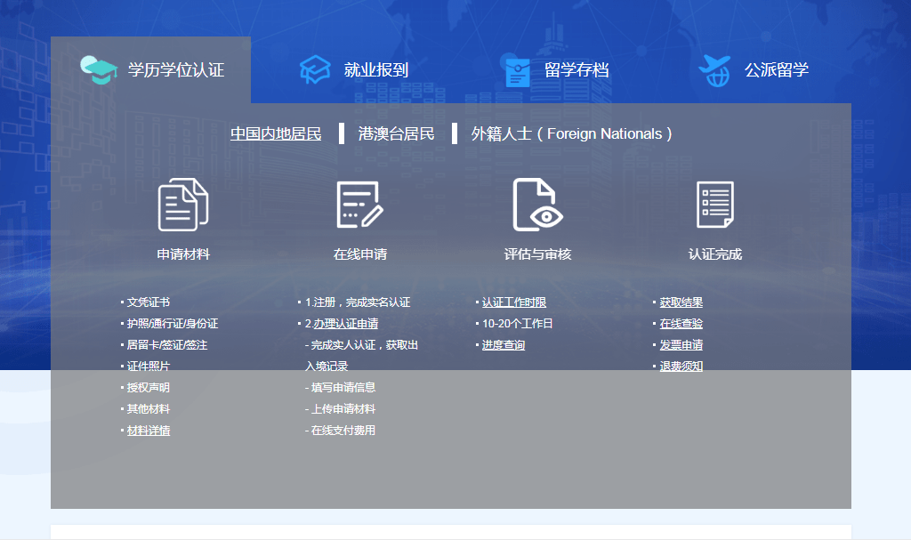Select 外籍人士 (Foreign Nationals) option
Image resolution: width=911 pixels, height=540 pixels.
tap(571, 133)
